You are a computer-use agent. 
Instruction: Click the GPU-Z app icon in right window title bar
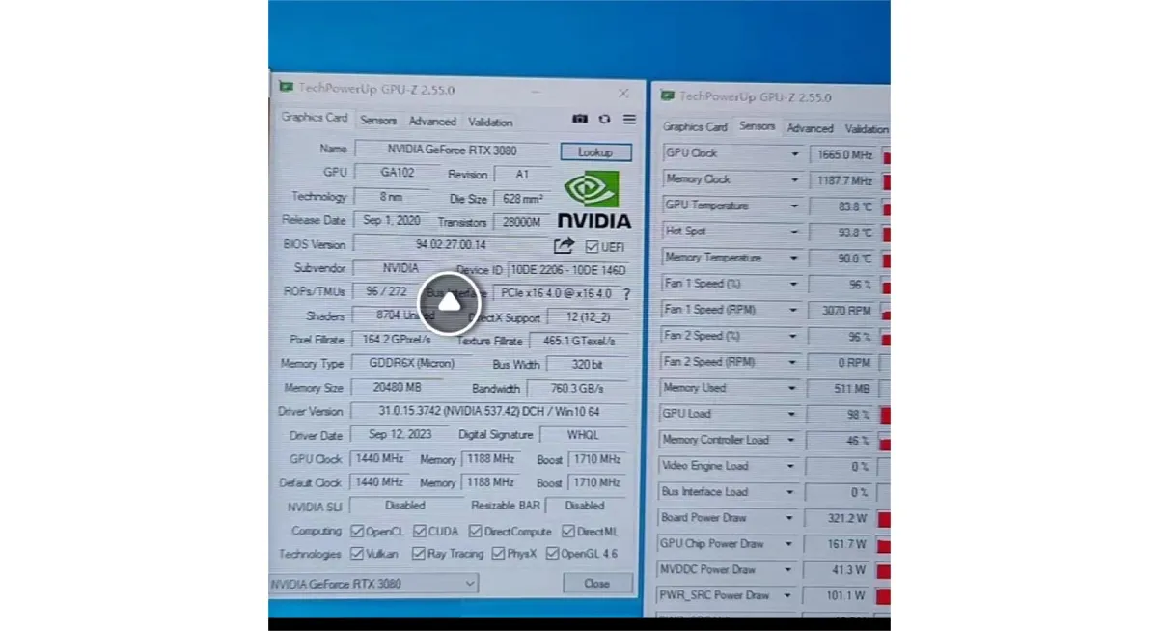click(667, 96)
